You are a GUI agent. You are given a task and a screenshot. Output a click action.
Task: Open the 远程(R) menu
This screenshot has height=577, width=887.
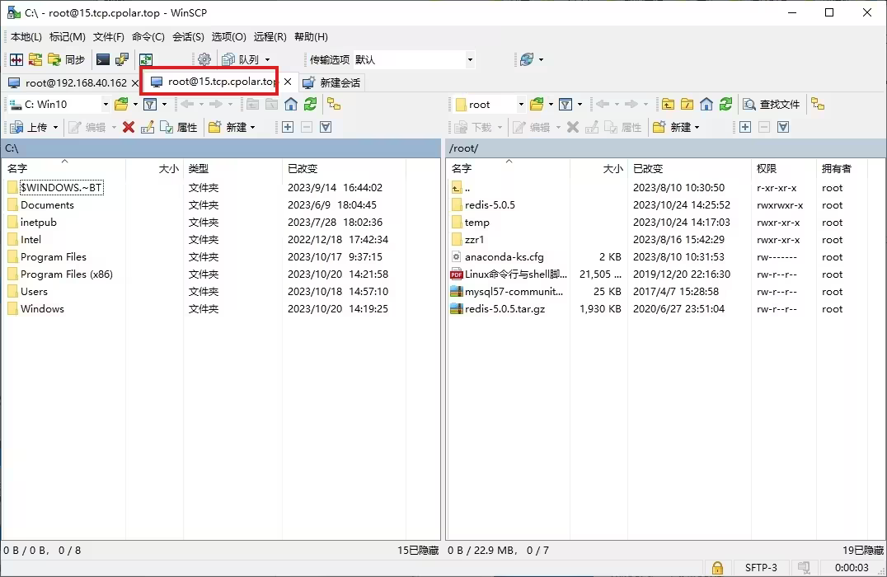[x=270, y=37]
